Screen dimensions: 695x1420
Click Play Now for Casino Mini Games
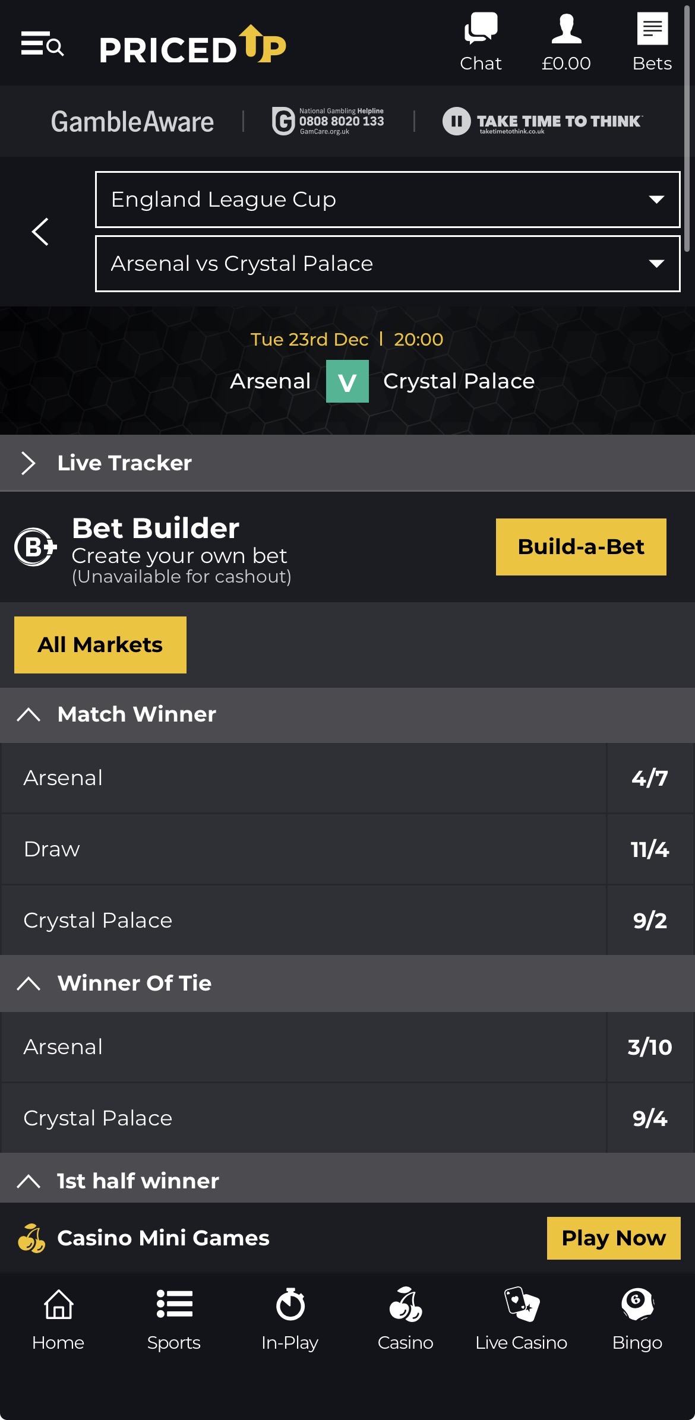(x=613, y=1238)
